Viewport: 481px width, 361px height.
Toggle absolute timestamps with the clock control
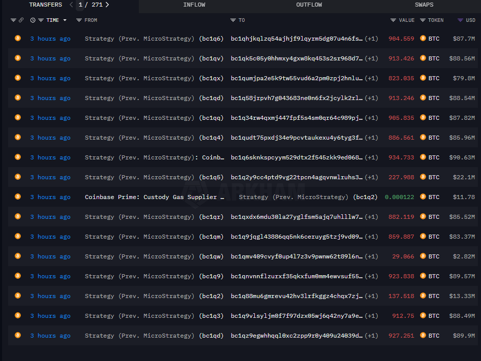pos(33,20)
